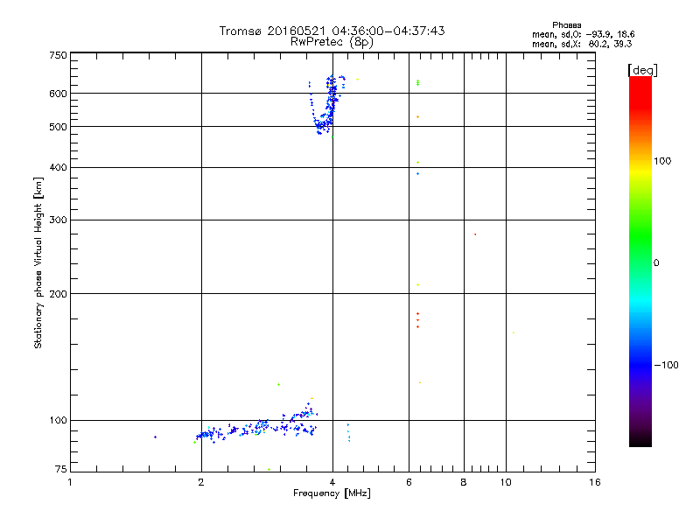Click the blue F-layer echo cluster near 4 MHz
This screenshot has height=525, width=700.
(325, 105)
